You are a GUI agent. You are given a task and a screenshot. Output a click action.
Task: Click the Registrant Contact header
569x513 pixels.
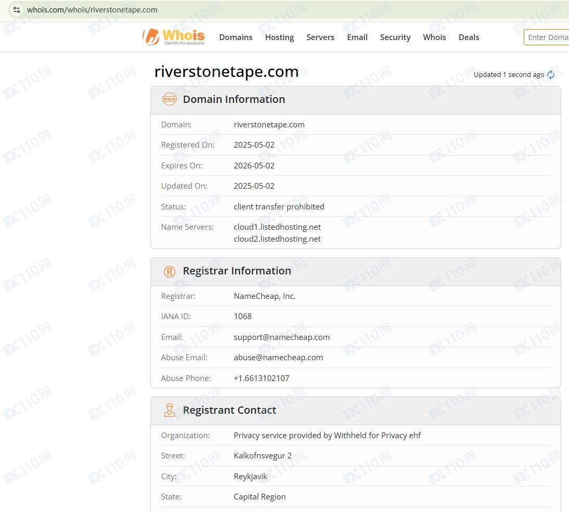point(230,410)
